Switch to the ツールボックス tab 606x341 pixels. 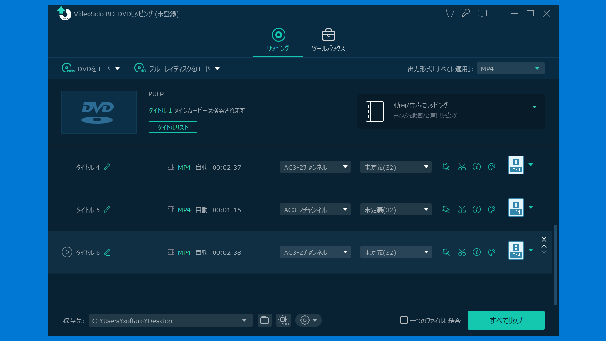click(x=328, y=40)
